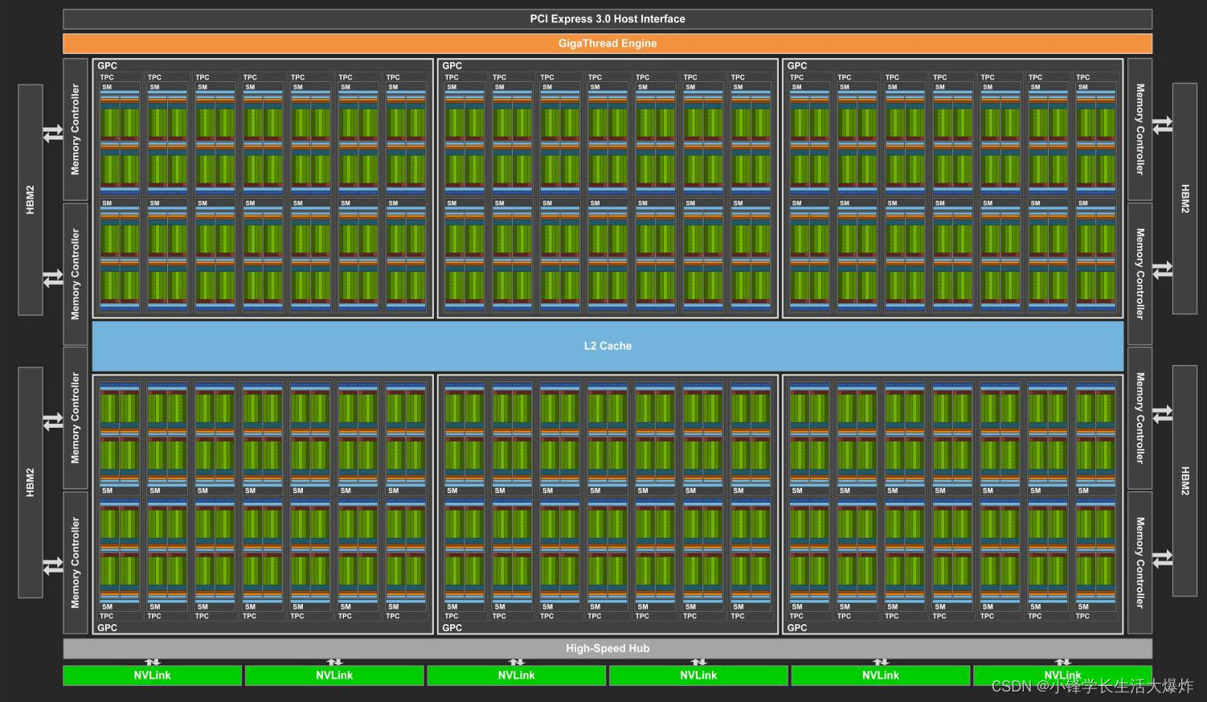Image resolution: width=1207 pixels, height=702 pixels.
Task: Click the GPC label of bottom-left cluster
Action: pos(107,628)
